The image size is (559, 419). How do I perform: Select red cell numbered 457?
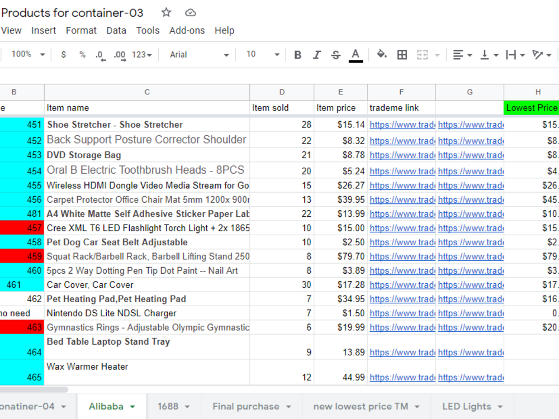pyautogui.click(x=22, y=228)
